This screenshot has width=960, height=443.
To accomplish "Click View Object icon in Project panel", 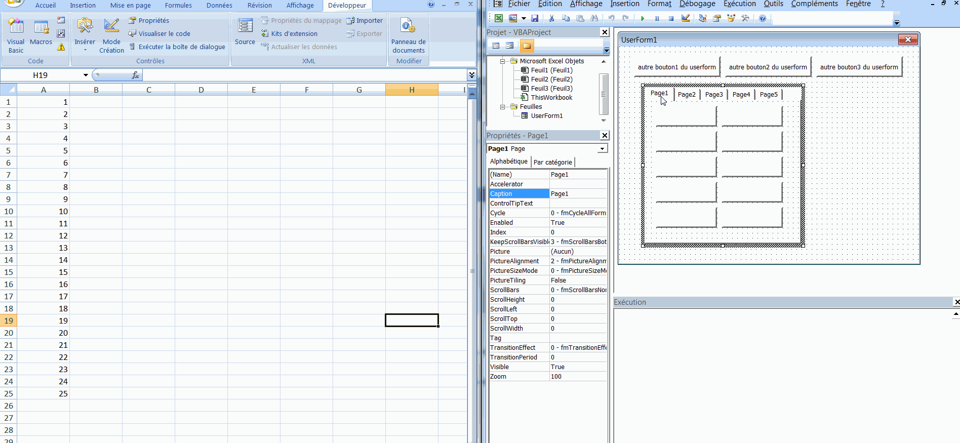I will [510, 46].
